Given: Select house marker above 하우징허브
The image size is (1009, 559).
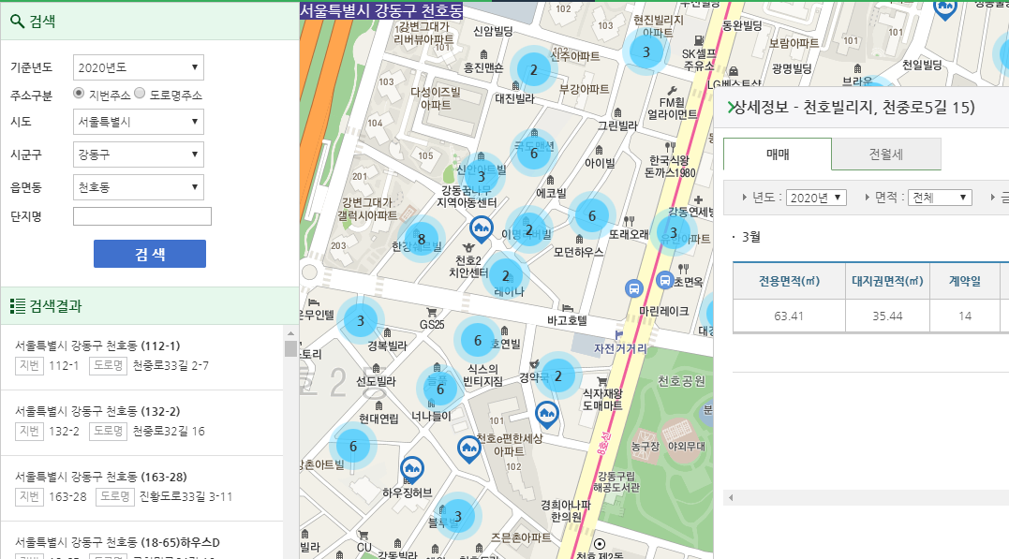Looking at the screenshot, I should (412, 470).
